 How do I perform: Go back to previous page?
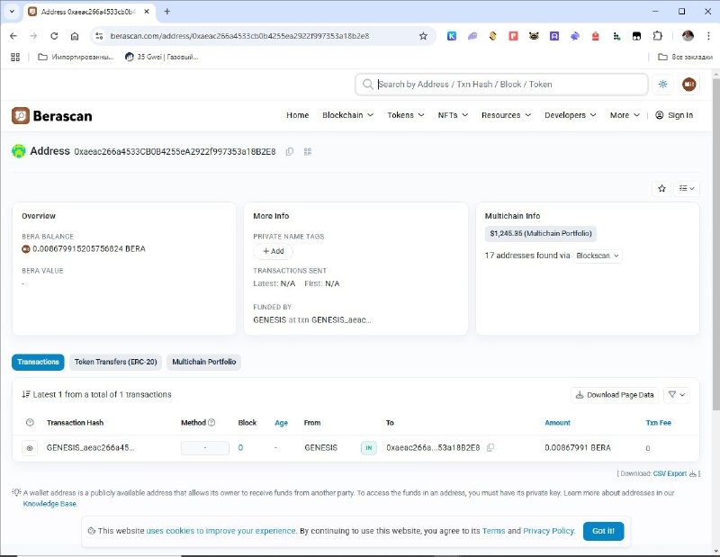13,36
